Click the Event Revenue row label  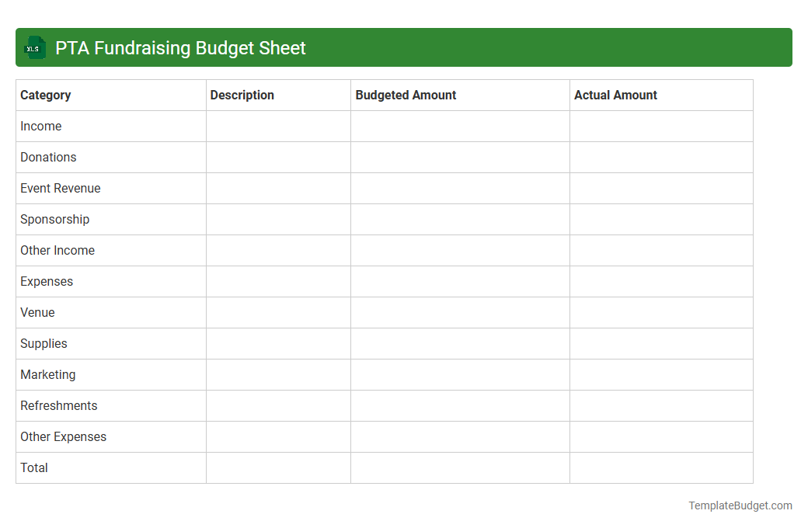pyautogui.click(x=60, y=188)
